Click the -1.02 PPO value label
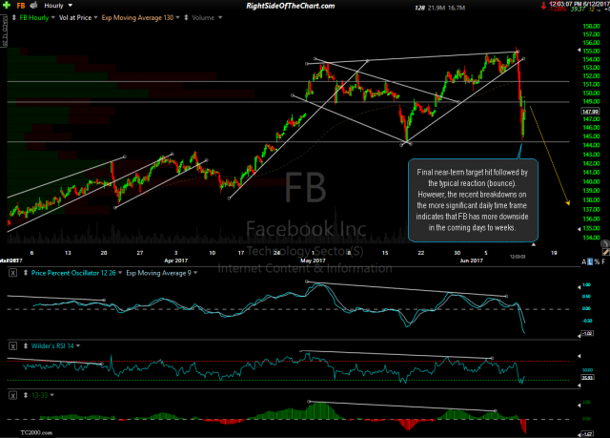610x438 pixels. click(x=587, y=333)
